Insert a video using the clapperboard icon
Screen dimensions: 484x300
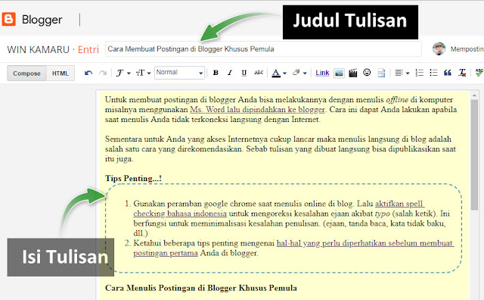point(353,73)
